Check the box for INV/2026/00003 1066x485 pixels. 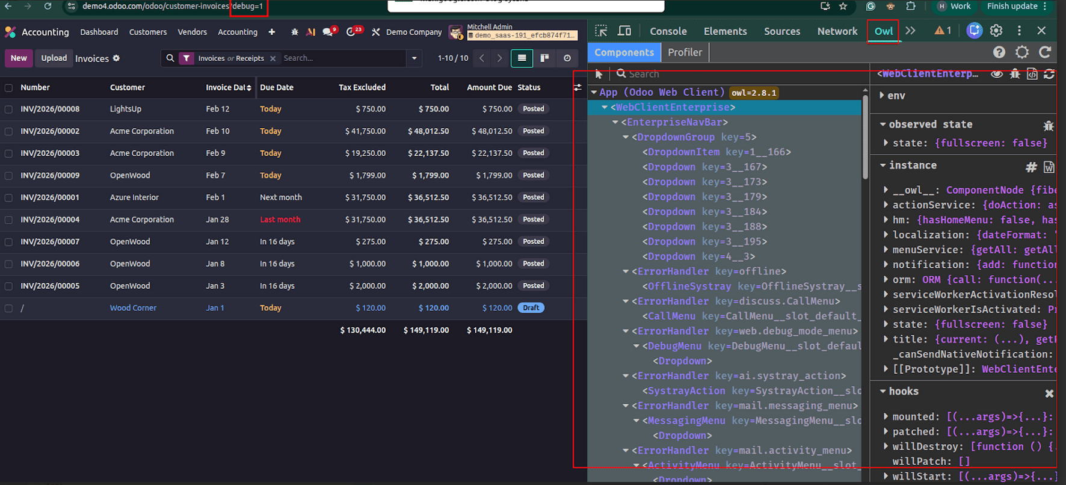coord(8,153)
